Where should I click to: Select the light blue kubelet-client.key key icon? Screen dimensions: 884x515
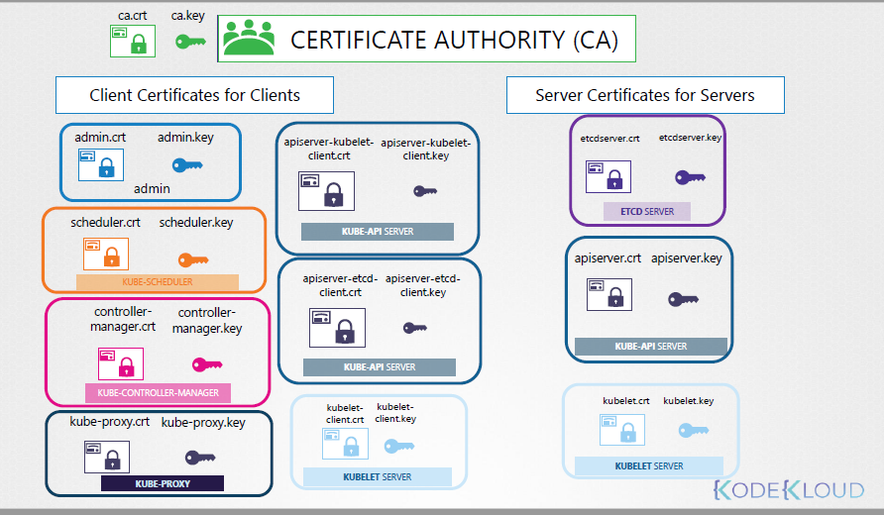399,447
